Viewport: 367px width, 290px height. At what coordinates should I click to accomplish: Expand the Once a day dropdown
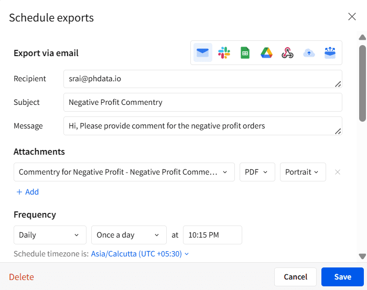pyautogui.click(x=129, y=235)
